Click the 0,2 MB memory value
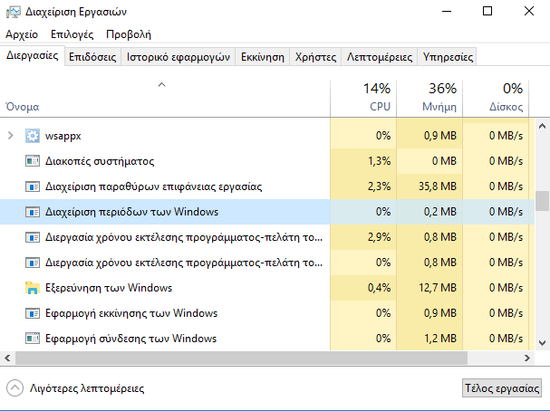This screenshot has width=550, height=411. click(x=440, y=212)
